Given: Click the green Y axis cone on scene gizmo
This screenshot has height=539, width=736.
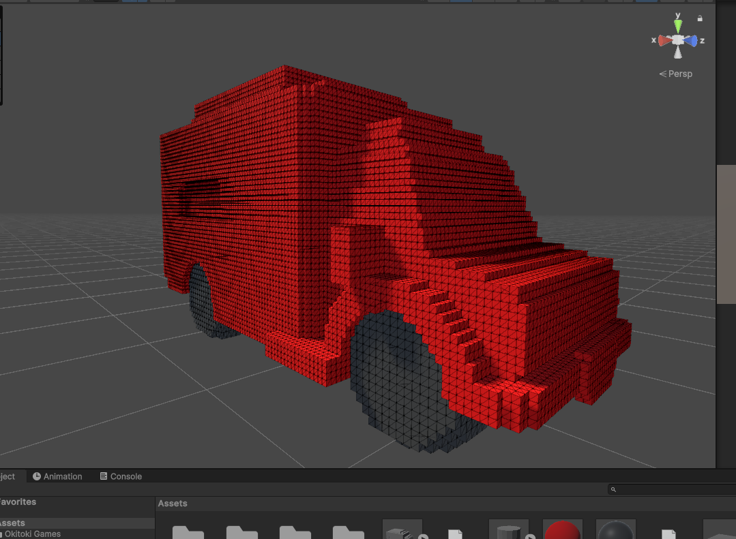Looking at the screenshot, I should [678, 26].
